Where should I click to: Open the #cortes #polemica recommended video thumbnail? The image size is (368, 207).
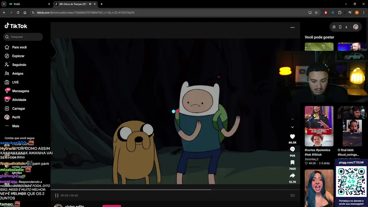coord(319,126)
